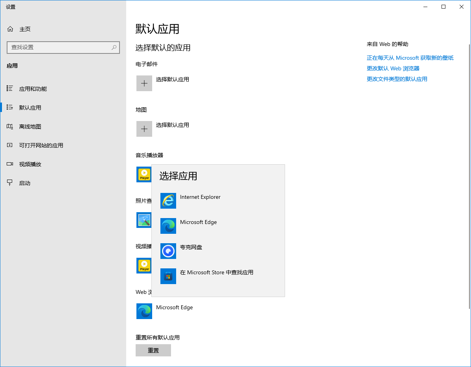Click the email plus icon to choose default
471x367 pixels.
(x=144, y=83)
